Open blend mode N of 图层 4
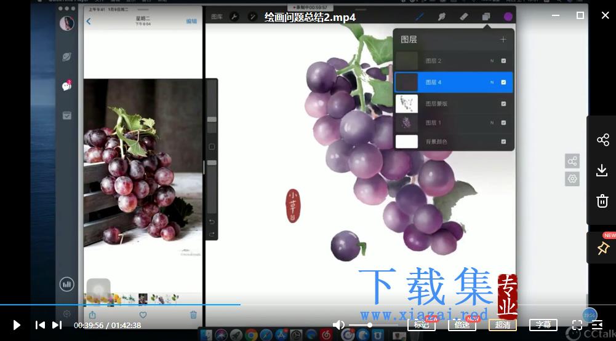Screen dimensions: 616x341 coord(492,82)
